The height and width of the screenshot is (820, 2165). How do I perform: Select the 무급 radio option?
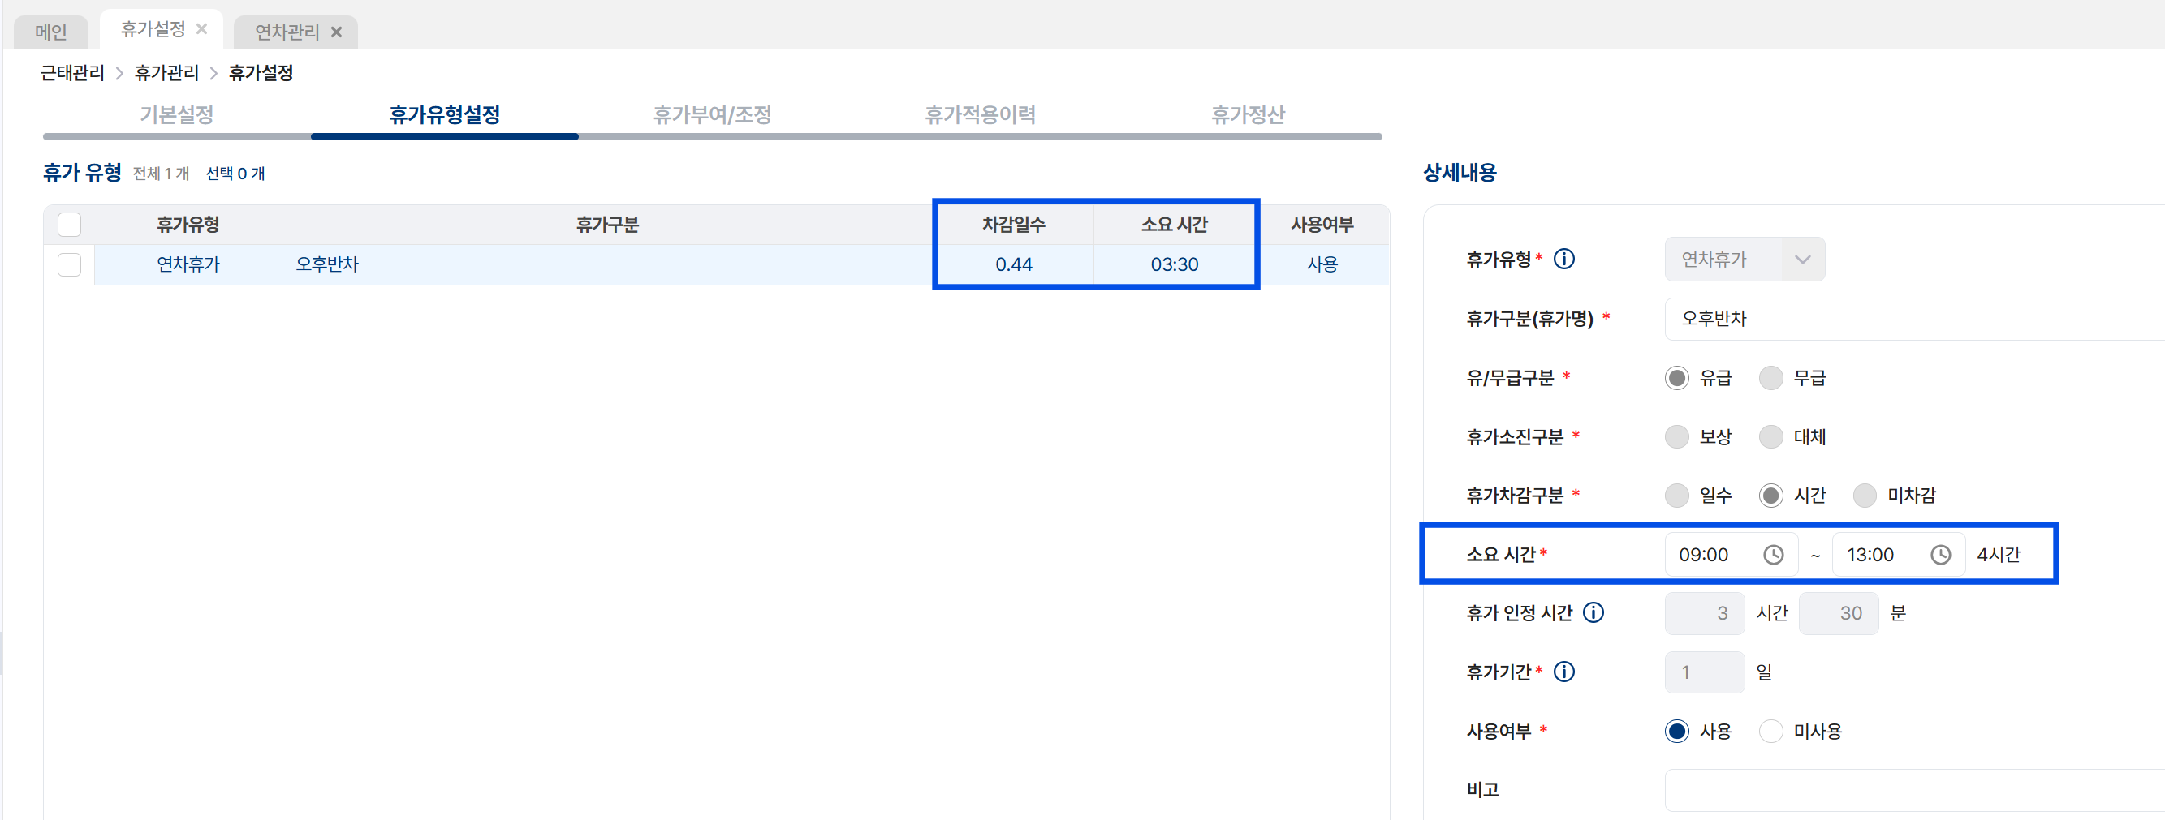point(1770,379)
